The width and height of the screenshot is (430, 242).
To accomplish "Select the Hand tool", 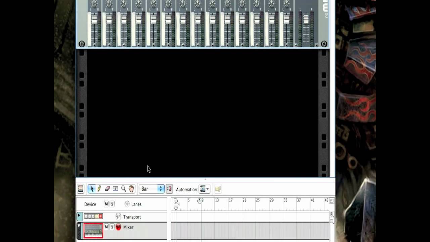I will [131, 189].
